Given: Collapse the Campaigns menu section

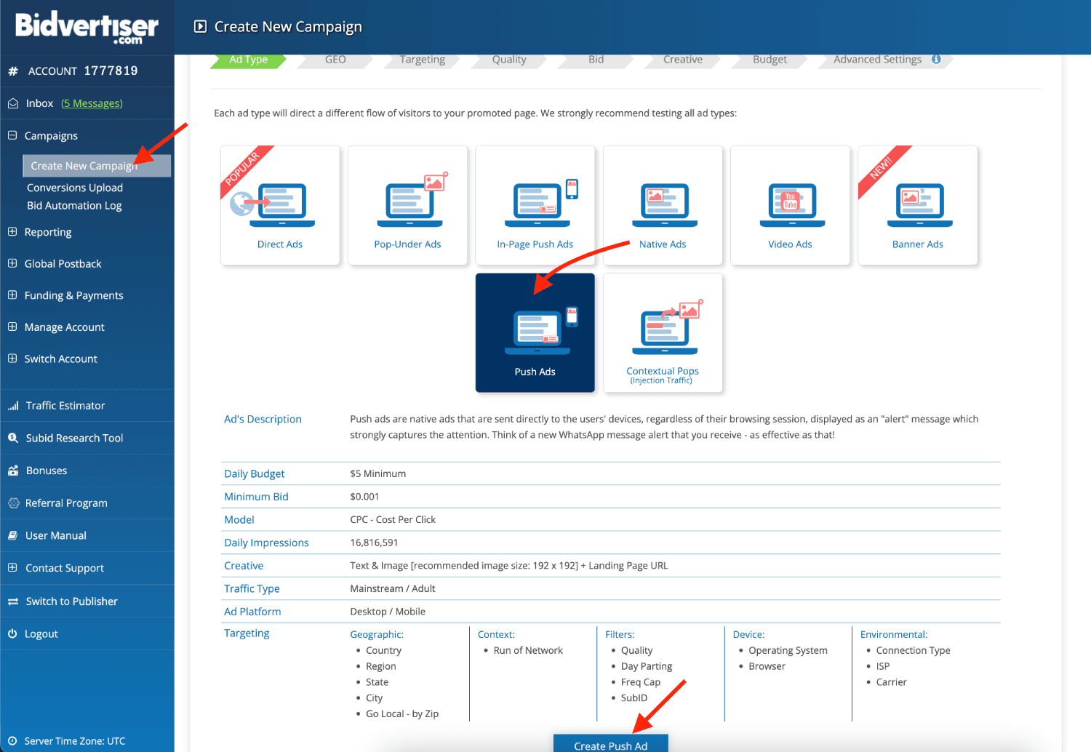Looking at the screenshot, I should point(12,135).
